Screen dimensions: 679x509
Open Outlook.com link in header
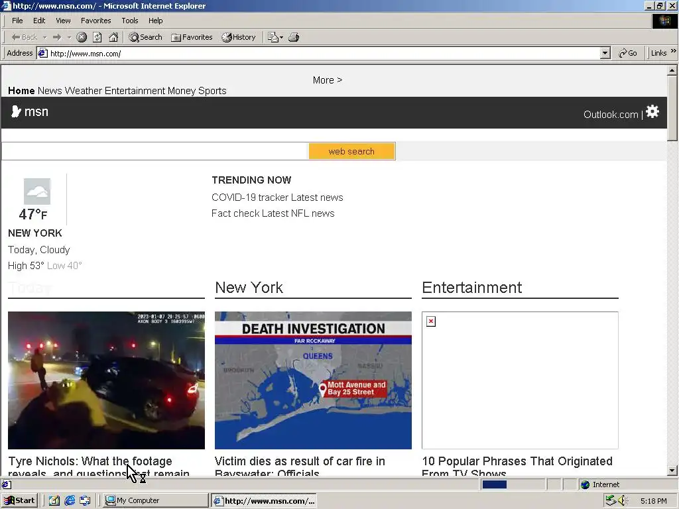coord(611,114)
